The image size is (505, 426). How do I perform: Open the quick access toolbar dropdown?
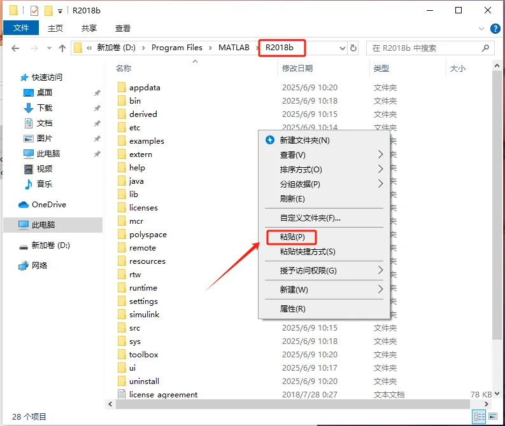click(x=60, y=11)
